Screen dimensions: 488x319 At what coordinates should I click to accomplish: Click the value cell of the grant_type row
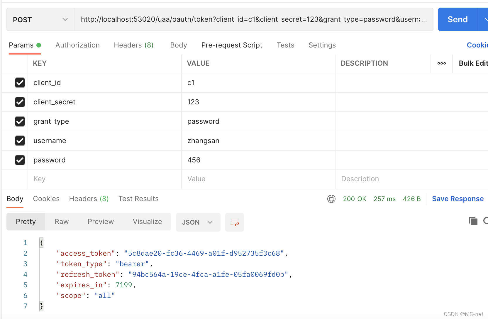[259, 121]
